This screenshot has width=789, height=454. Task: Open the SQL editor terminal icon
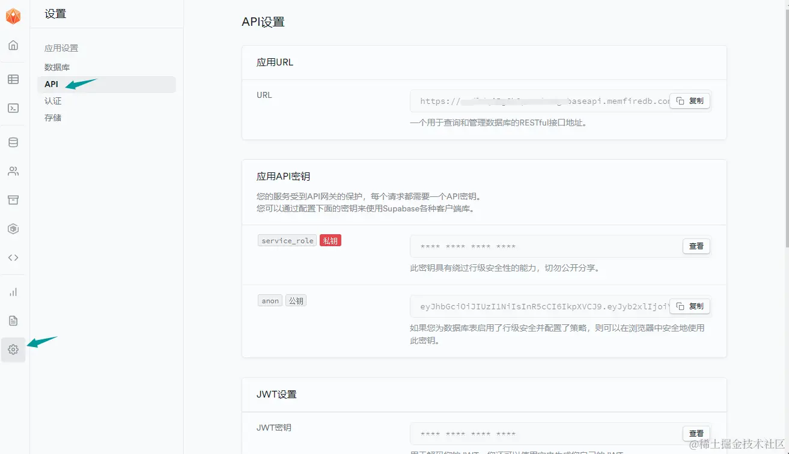pyautogui.click(x=13, y=108)
